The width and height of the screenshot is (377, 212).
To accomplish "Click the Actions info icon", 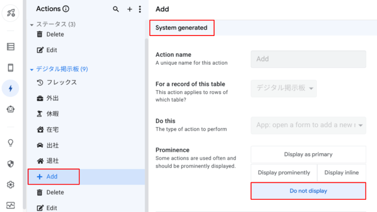I will tap(66, 9).
